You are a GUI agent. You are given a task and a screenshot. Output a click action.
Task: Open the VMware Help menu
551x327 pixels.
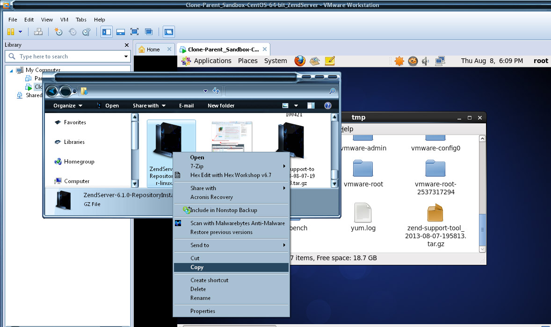coord(100,20)
